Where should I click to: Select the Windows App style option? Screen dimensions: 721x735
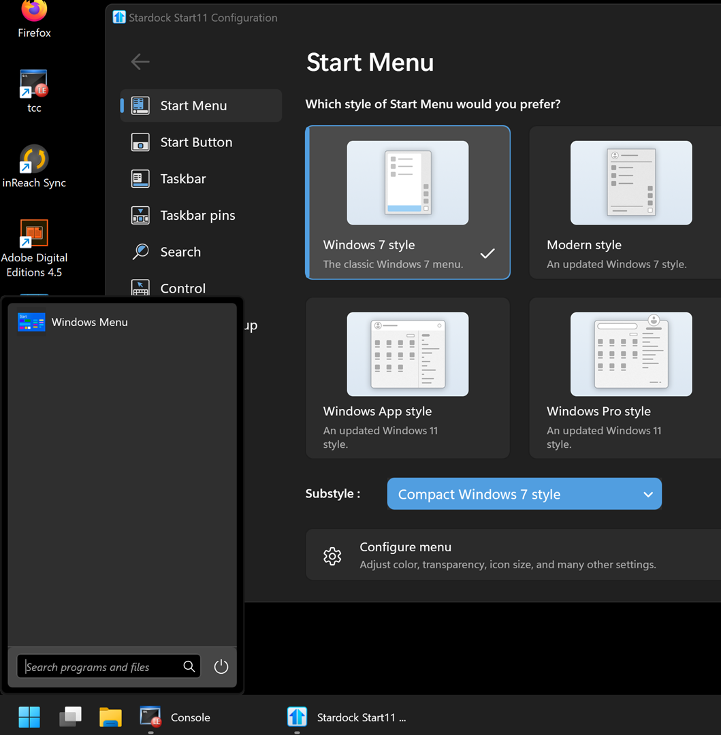coord(407,378)
